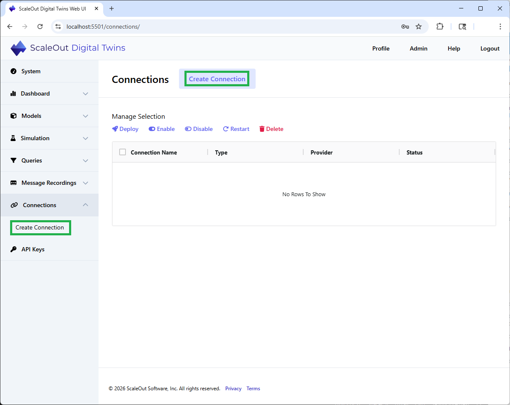The width and height of the screenshot is (510, 405).
Task: Click the Deploy rocket icon
Action: [115, 129]
